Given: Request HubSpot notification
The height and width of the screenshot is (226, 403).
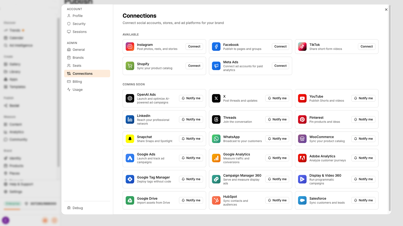Looking at the screenshot, I should point(277,200).
